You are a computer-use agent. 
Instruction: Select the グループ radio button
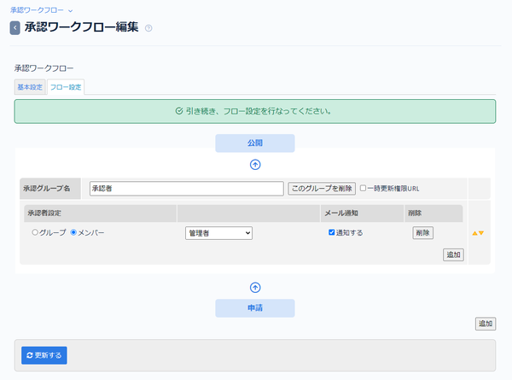[35, 232]
